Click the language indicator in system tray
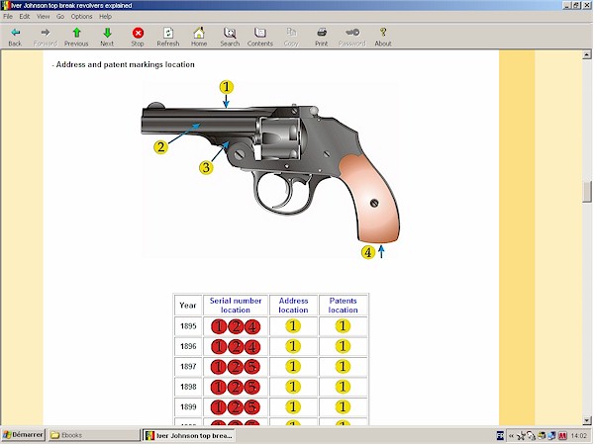 (x=500, y=436)
